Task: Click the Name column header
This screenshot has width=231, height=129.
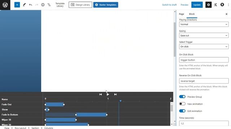Action: (5, 99)
